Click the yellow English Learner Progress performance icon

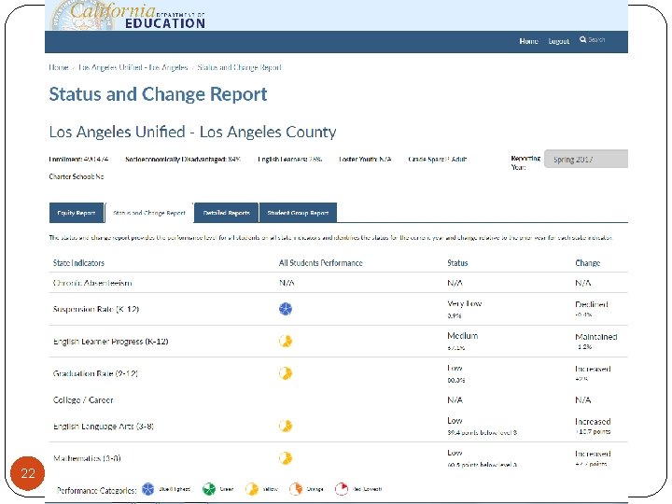286,342
